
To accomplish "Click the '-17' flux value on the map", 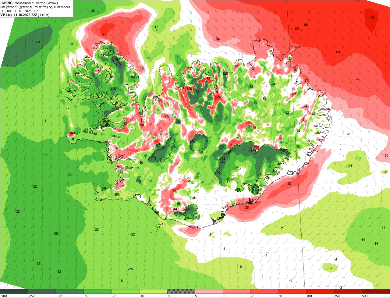I will (155, 27).
